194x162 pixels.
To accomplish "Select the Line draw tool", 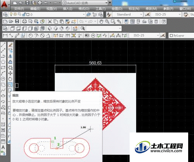I will (3, 45).
